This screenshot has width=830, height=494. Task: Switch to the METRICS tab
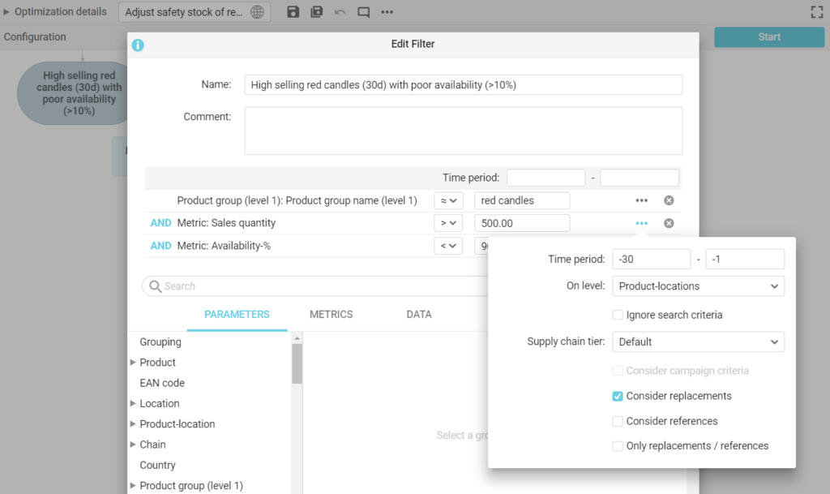pos(331,315)
